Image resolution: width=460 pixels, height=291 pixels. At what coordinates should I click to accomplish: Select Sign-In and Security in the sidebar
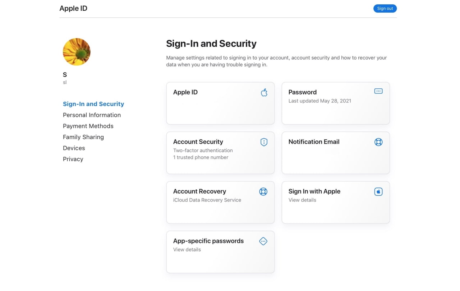tap(93, 104)
